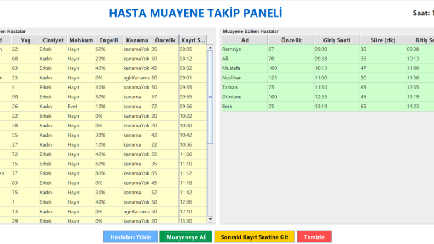Click Ad header in examined patients table

pos(245,40)
